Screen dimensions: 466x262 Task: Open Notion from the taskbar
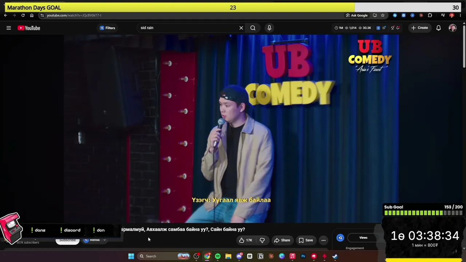(x=260, y=256)
